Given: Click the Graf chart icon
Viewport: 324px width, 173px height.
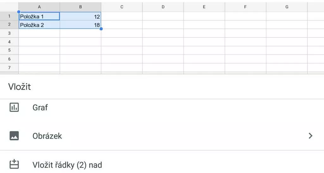Looking at the screenshot, I should pyautogui.click(x=14, y=107).
